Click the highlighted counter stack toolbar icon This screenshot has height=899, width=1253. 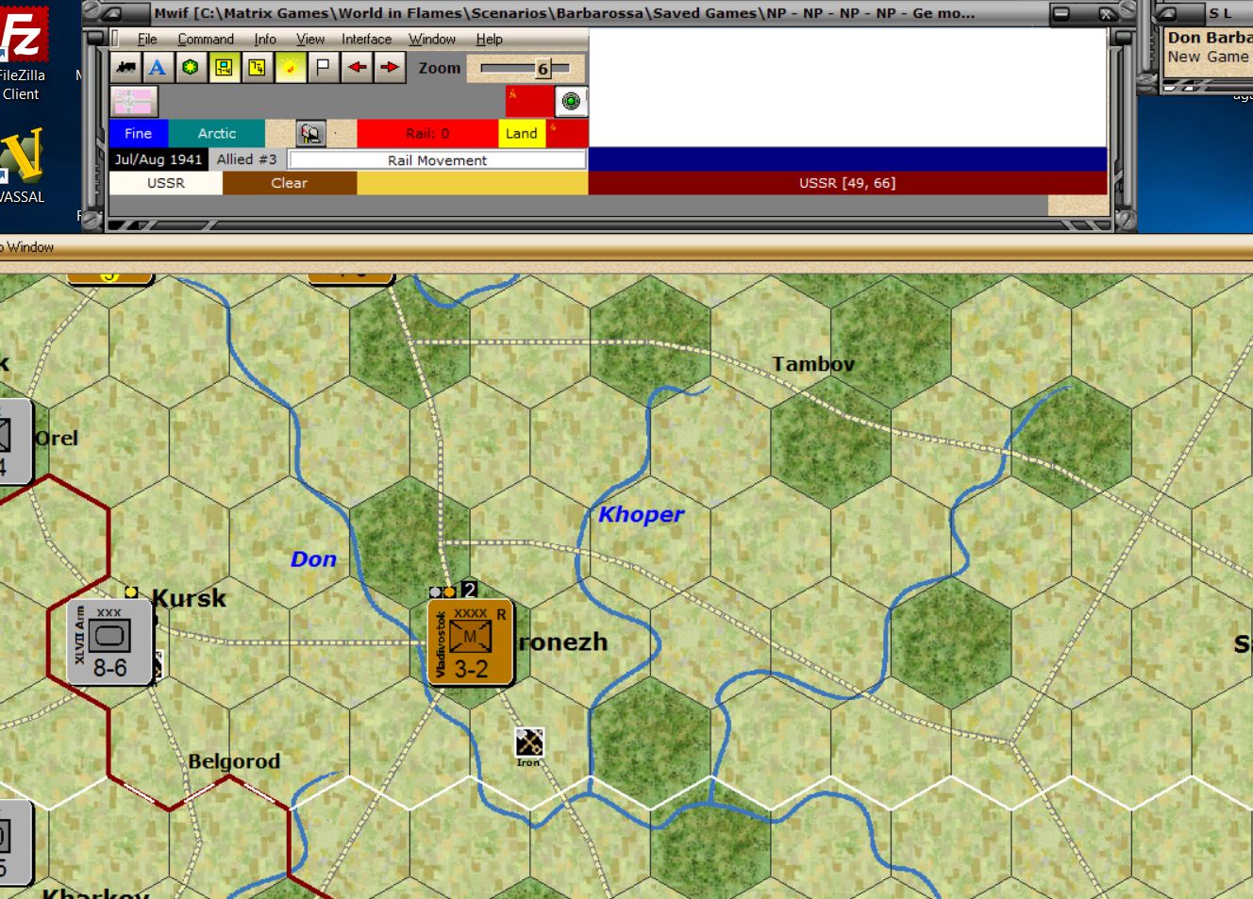coord(223,67)
